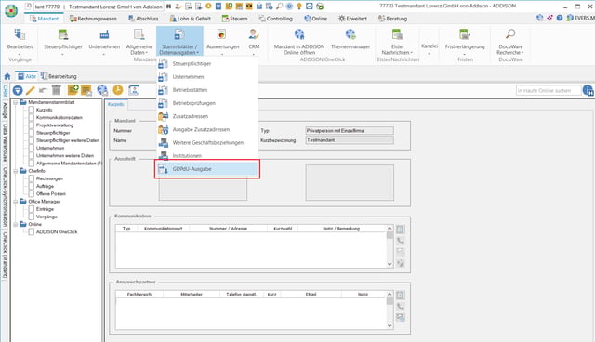Switch to the Rechnungswesen ribbon tab
This screenshot has width=595, height=342.
tap(93, 19)
